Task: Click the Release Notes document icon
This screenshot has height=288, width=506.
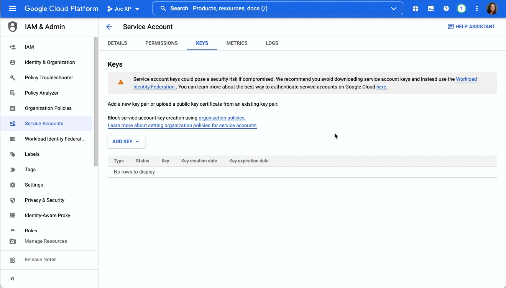Action: [13, 260]
